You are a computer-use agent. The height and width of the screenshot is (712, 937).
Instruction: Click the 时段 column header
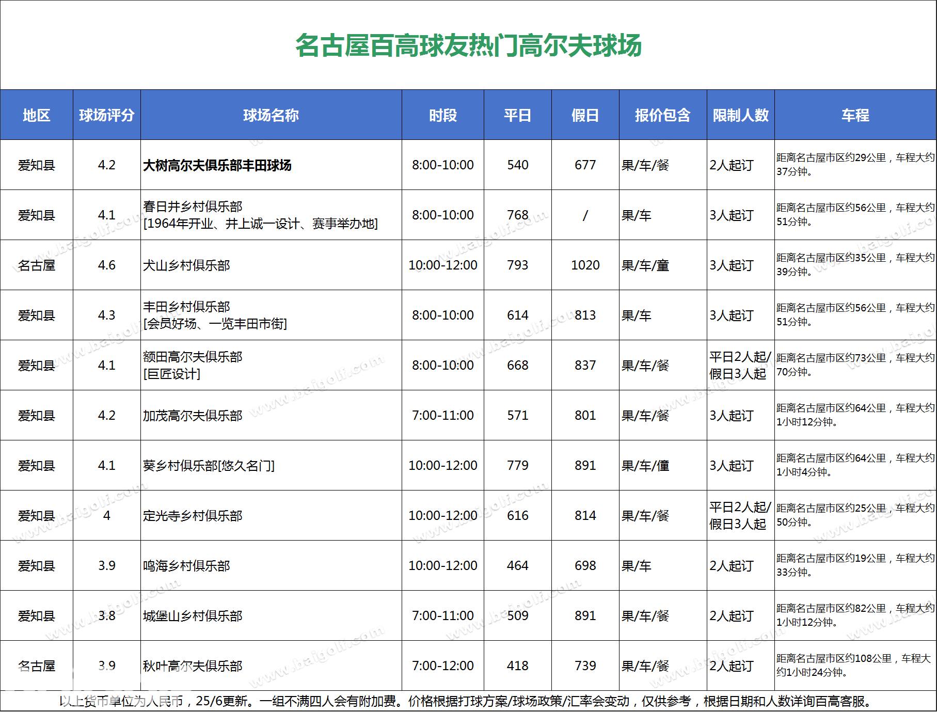pyautogui.click(x=442, y=115)
